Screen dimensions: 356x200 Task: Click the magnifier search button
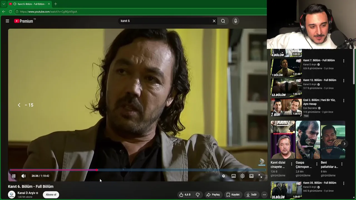[x=223, y=21]
